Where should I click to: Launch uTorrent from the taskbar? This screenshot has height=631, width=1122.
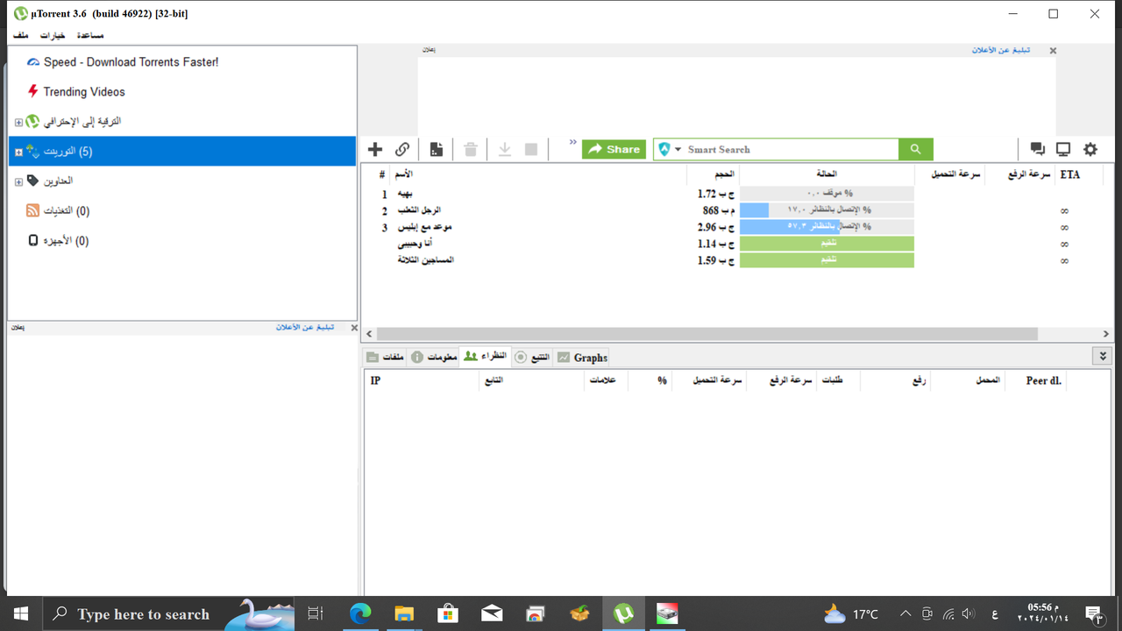(623, 613)
